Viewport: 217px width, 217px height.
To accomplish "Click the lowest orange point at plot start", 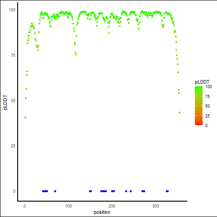I will click(x=25, y=118).
